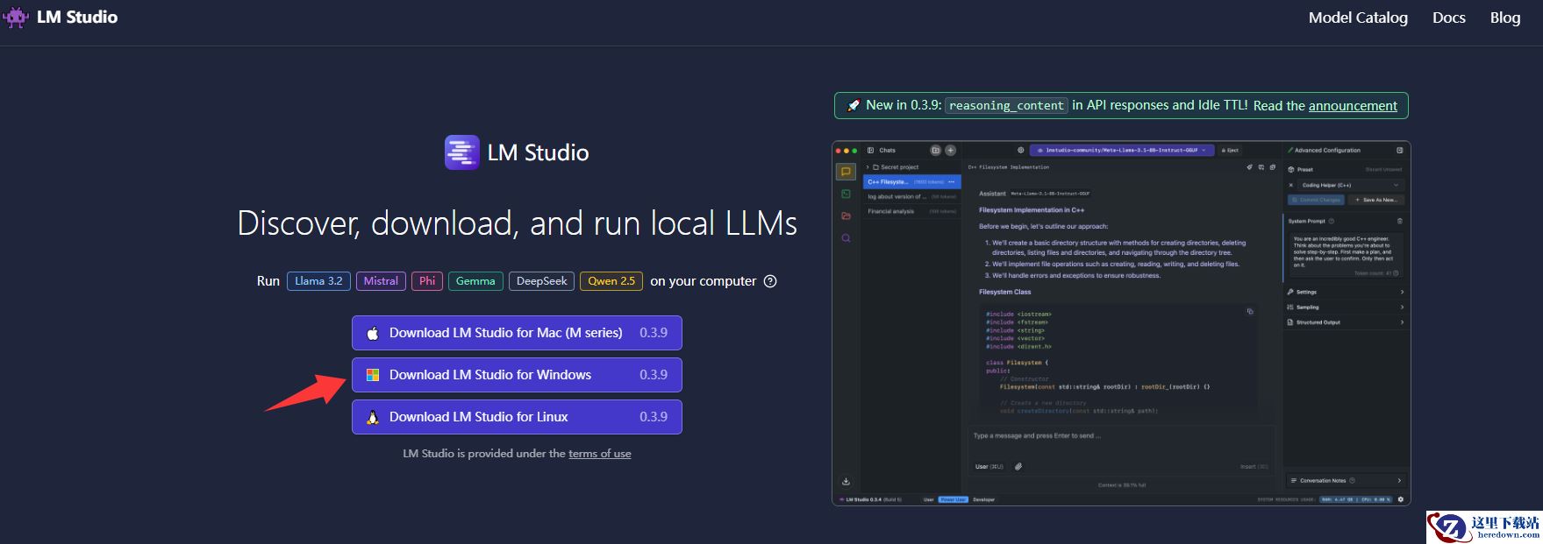Open the Blog page
This screenshot has height=544, width=1543.
point(1505,18)
